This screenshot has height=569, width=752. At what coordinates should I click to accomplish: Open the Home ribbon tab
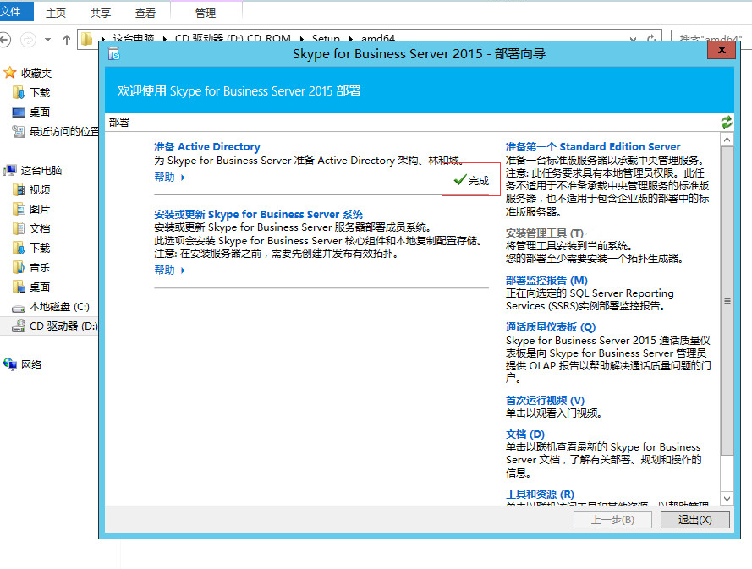click(56, 13)
